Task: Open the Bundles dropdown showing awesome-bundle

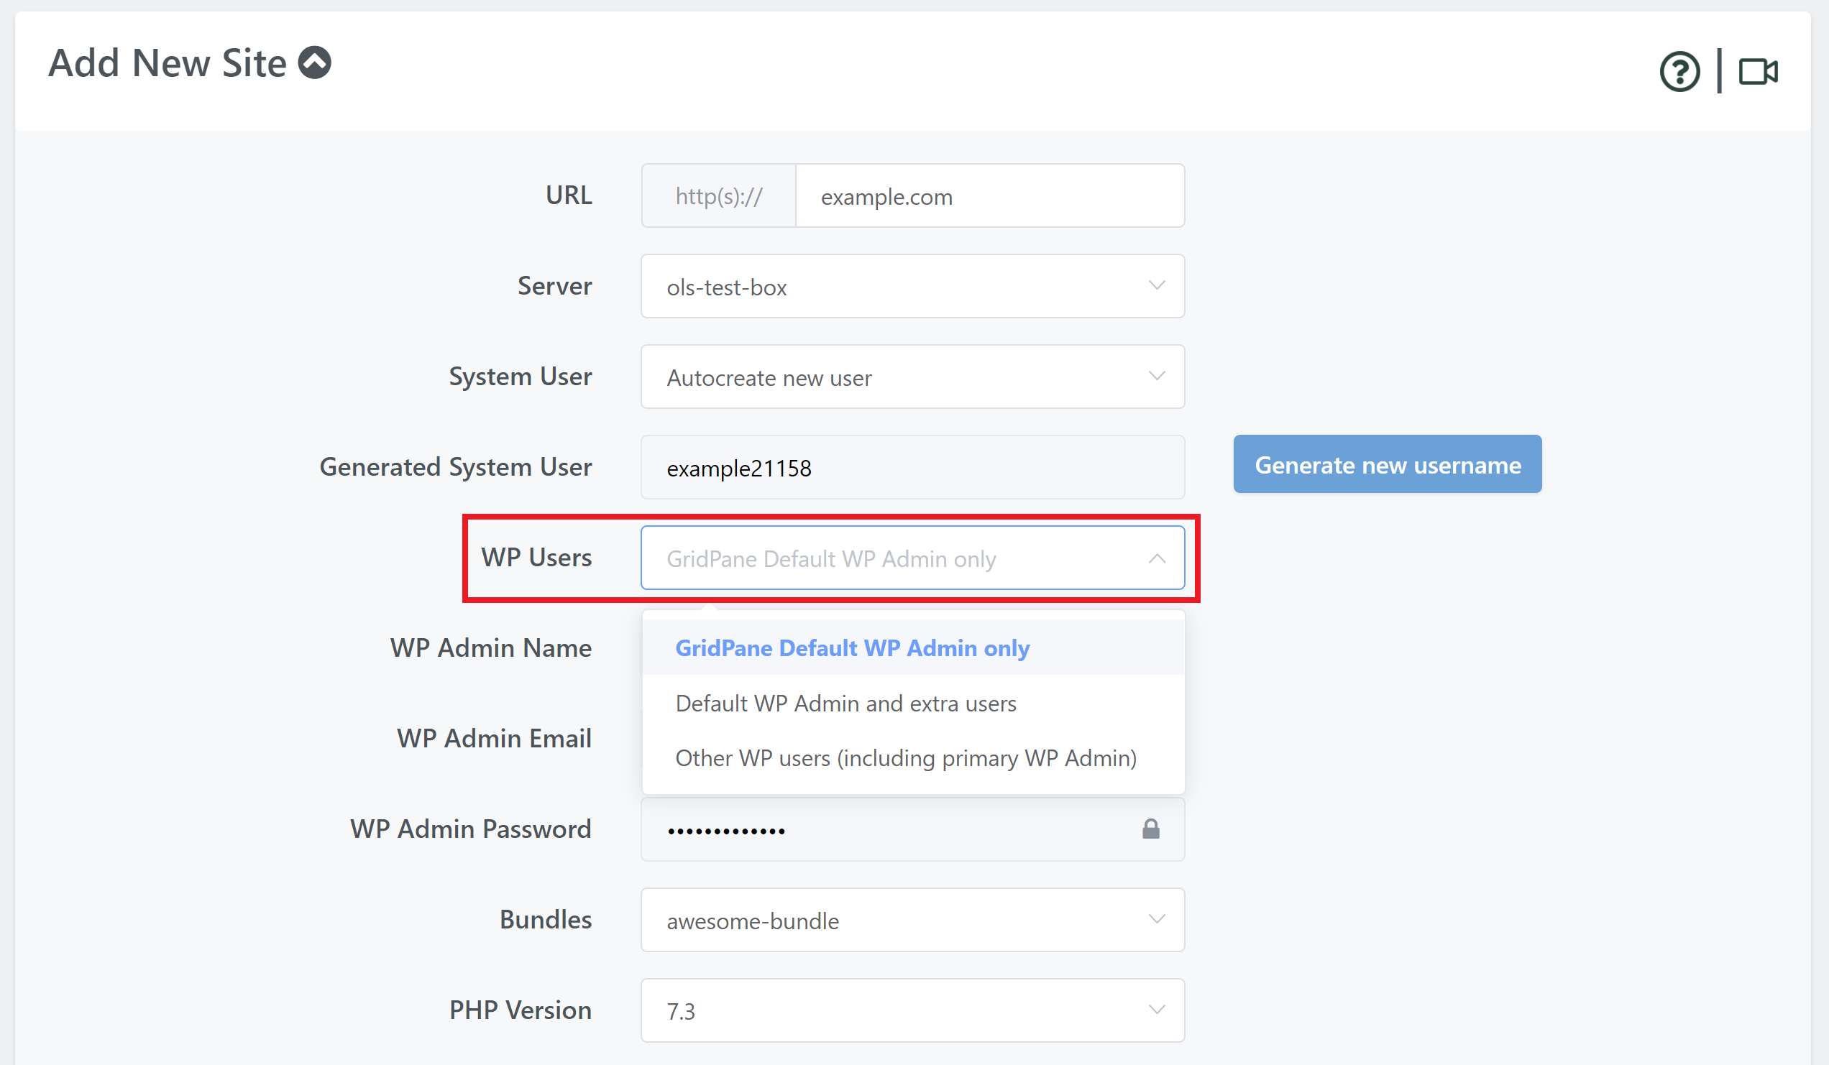Action: point(912,920)
